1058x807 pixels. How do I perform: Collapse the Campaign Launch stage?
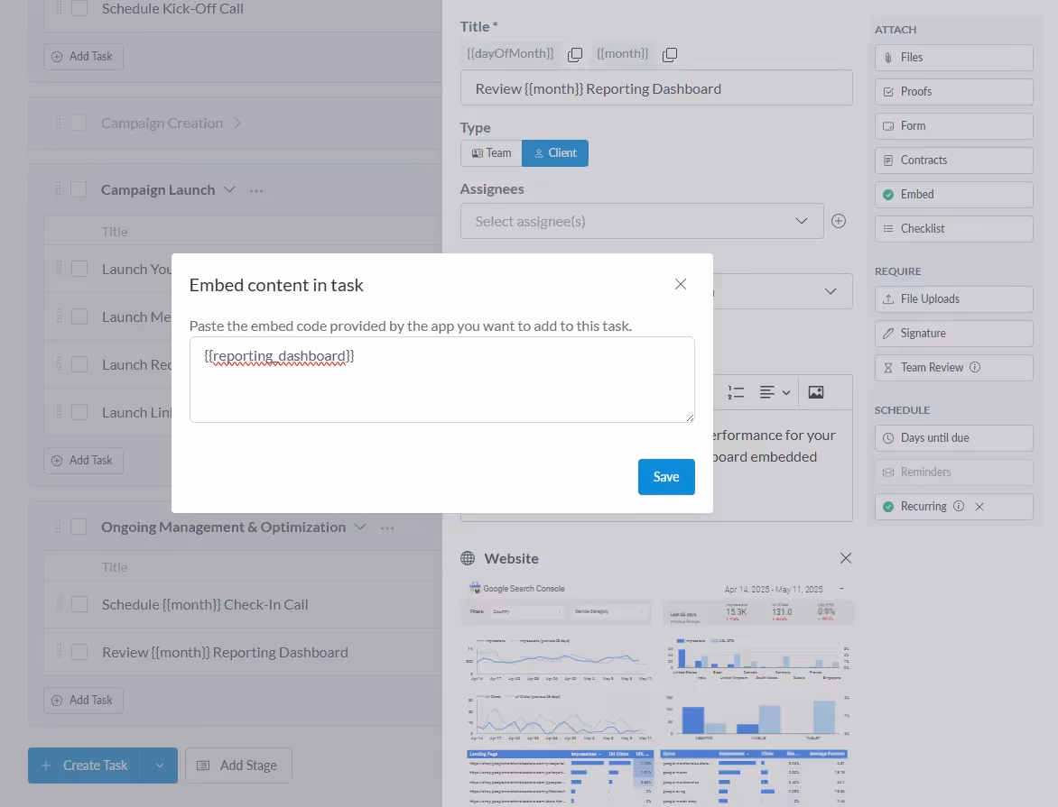(229, 189)
